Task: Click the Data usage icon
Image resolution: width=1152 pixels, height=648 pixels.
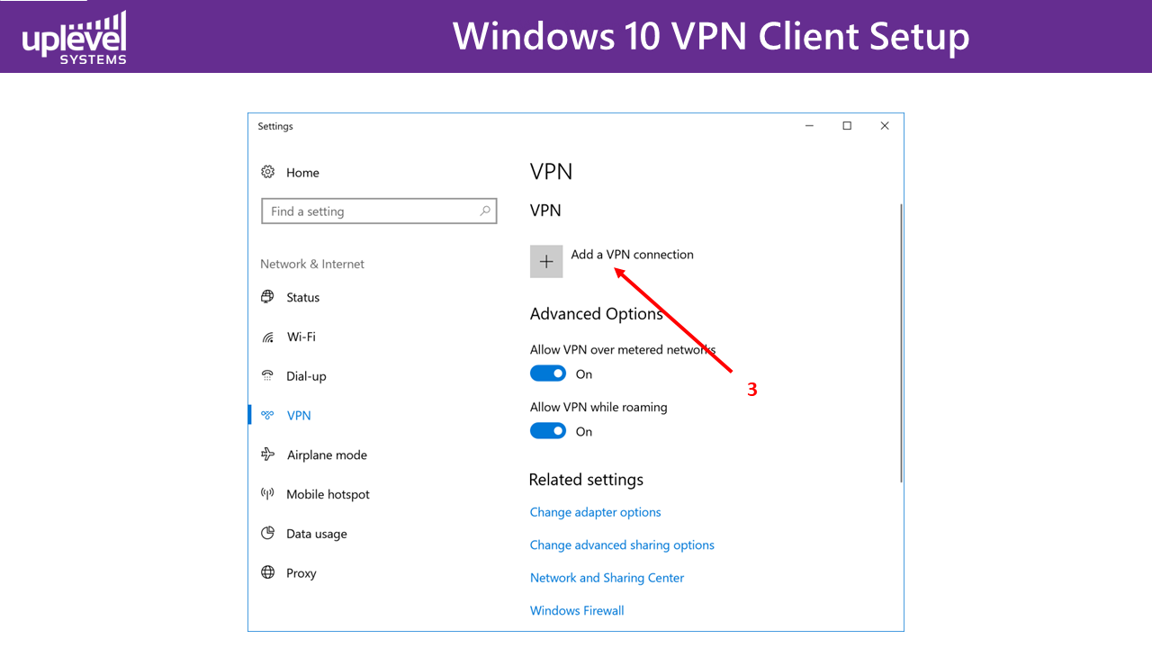Action: coord(267,533)
